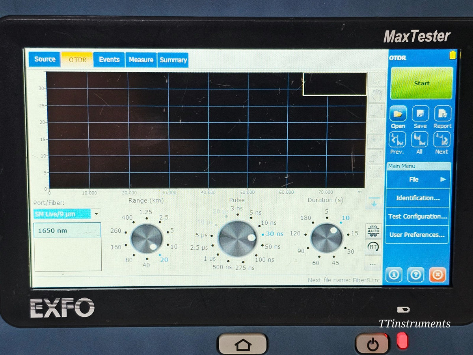Set Range dial to 1.25 km

click(146, 213)
